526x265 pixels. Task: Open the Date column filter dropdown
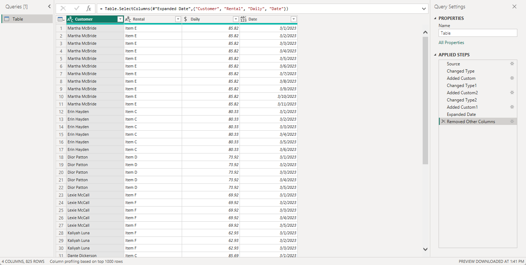293,19
